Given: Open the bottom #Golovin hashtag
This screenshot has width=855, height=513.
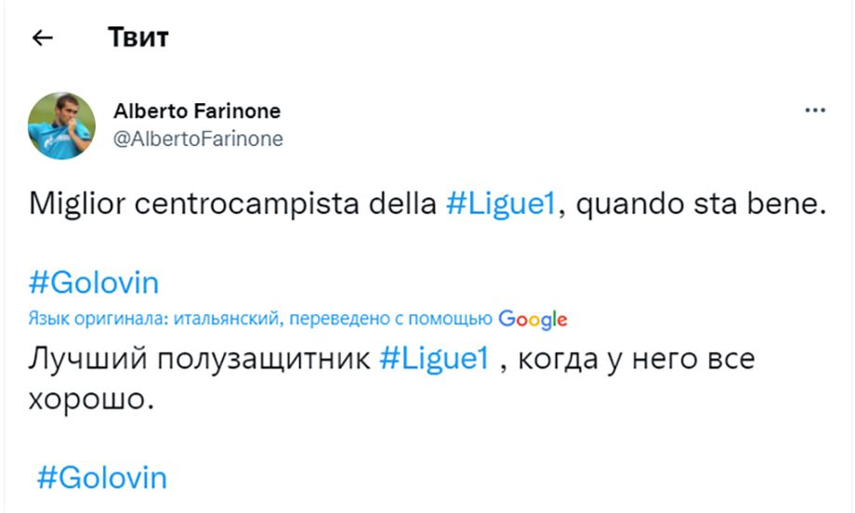Looking at the screenshot, I should pos(102,478).
